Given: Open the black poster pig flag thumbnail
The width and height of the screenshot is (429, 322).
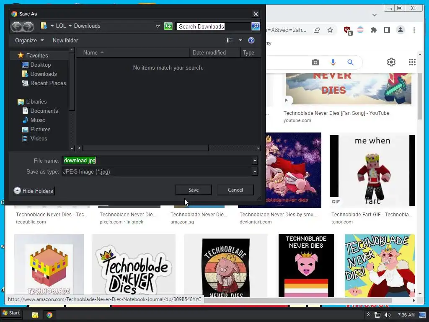Looking at the screenshot, I should click(x=306, y=265).
